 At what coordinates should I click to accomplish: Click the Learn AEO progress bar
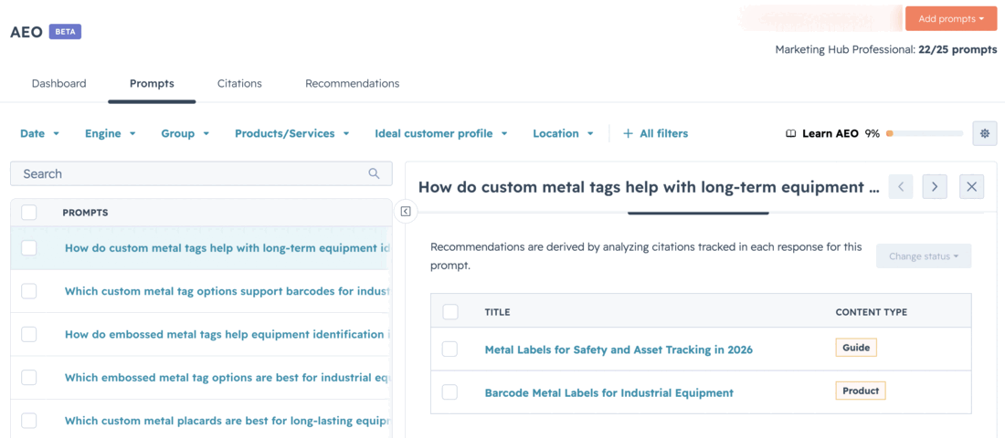(925, 134)
